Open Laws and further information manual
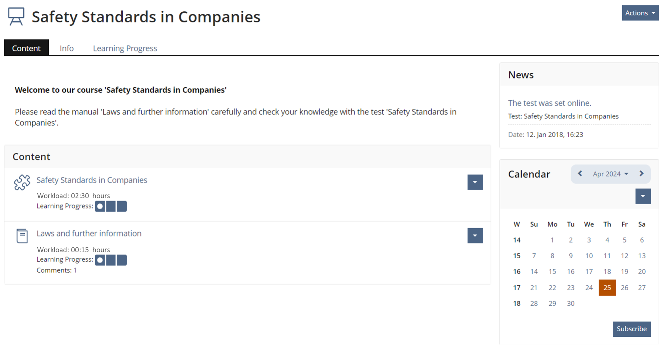The image size is (667, 350). (x=89, y=234)
